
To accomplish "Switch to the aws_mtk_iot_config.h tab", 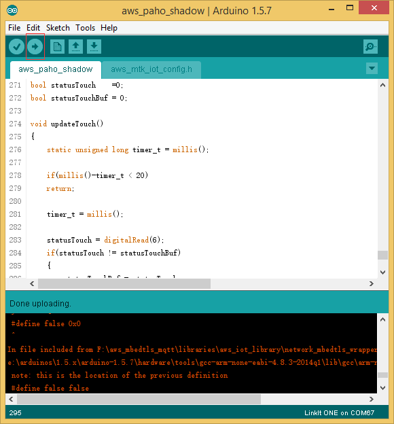I will [151, 69].
